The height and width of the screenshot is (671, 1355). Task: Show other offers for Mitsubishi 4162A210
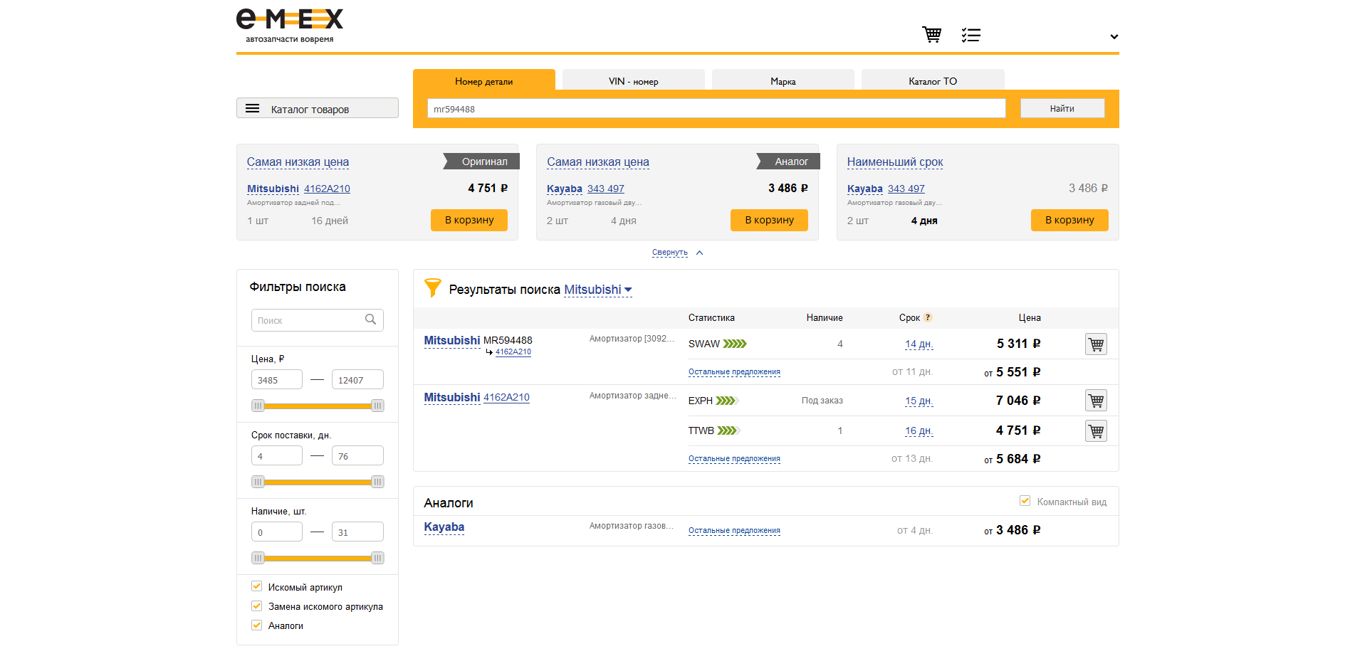[734, 458]
